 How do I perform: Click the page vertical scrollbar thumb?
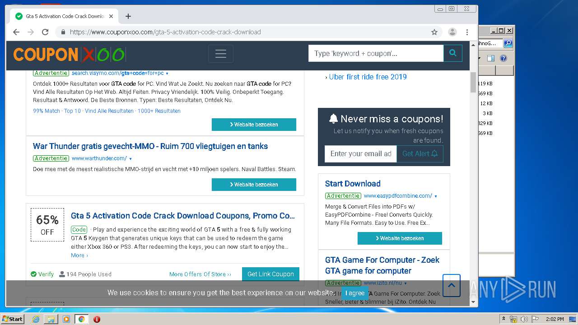coord(473,82)
